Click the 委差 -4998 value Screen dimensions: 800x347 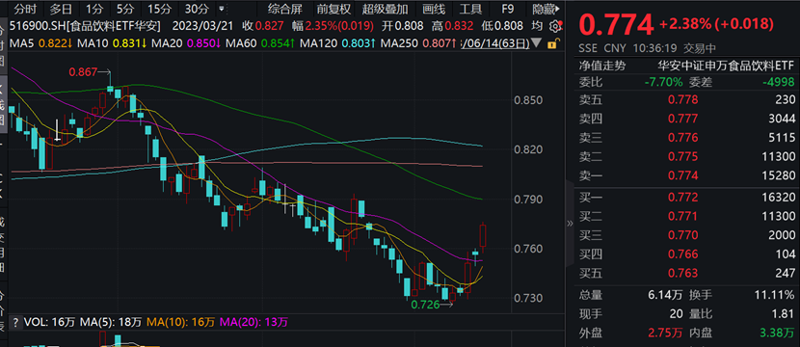point(778,82)
